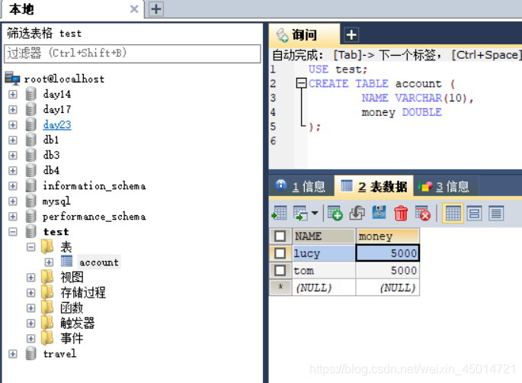The image size is (522, 383).
Task: Expand the account table node
Action: (49, 262)
